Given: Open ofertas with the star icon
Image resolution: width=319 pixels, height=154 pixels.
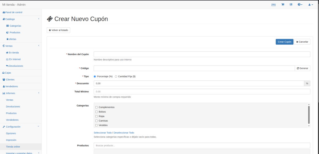Looking at the screenshot, I should click(x=12, y=39).
